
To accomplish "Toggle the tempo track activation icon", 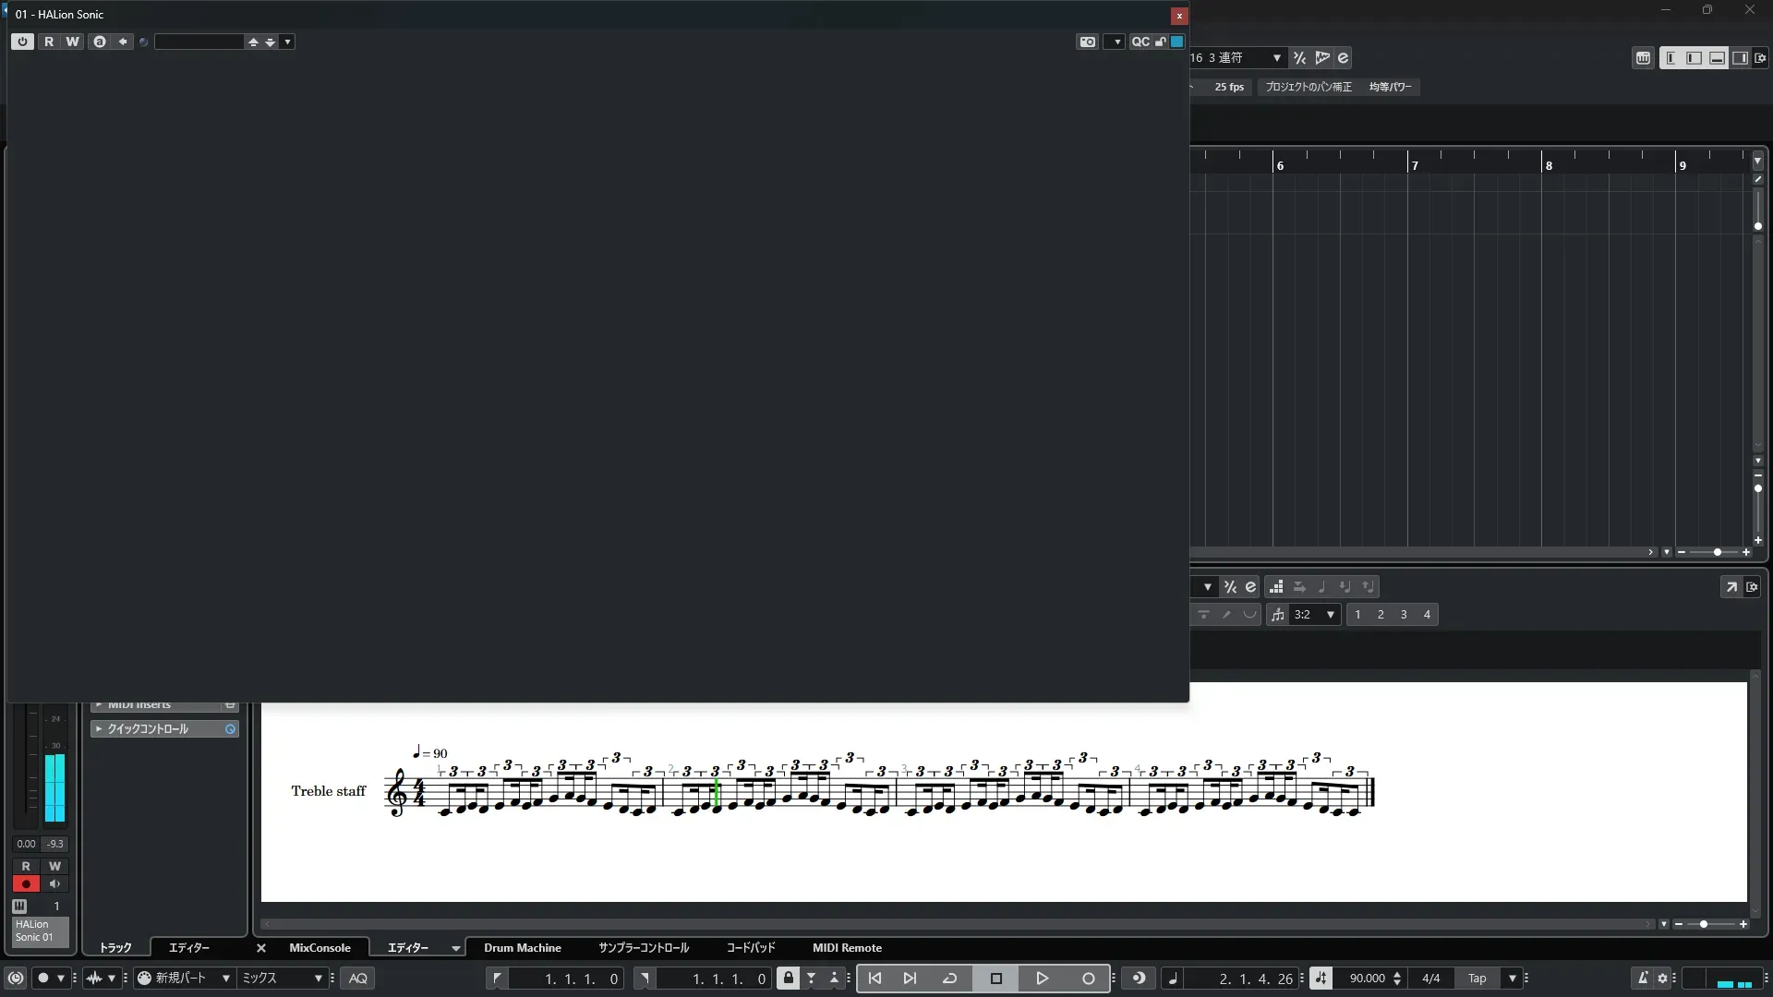I will click(1321, 979).
